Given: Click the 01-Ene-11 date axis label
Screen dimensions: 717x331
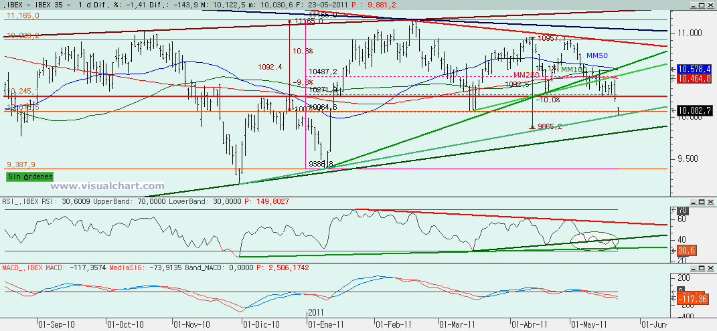Looking at the screenshot, I should [325, 324].
